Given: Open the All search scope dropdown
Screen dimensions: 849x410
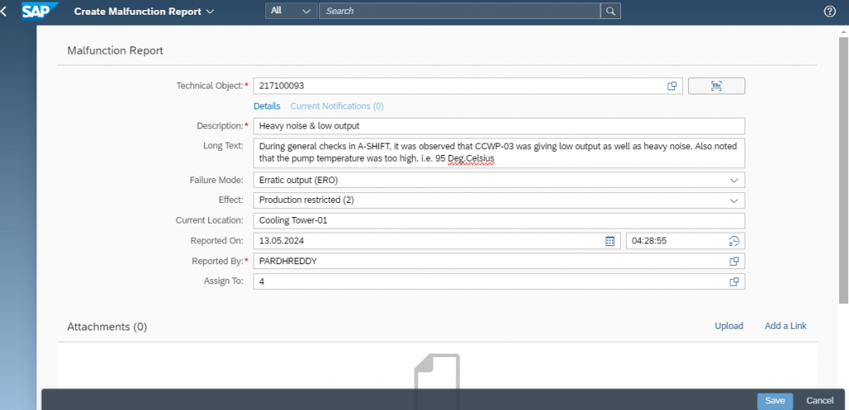Looking at the screenshot, I should (x=291, y=11).
